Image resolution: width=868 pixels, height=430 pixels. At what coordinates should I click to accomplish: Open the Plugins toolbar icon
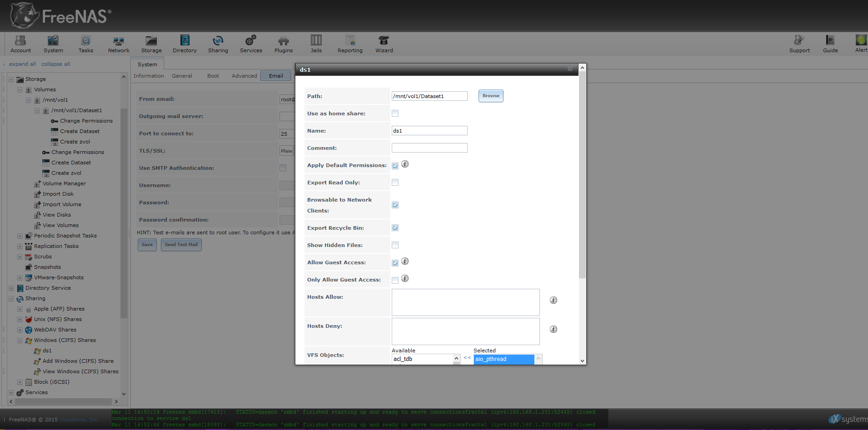(283, 44)
